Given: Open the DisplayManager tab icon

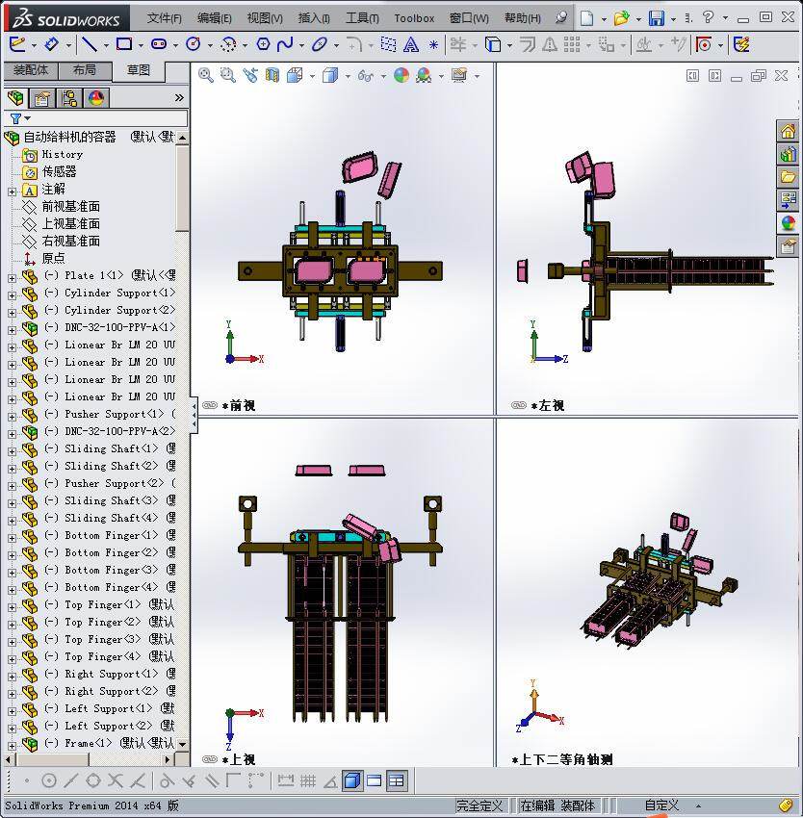Looking at the screenshot, I should point(96,98).
